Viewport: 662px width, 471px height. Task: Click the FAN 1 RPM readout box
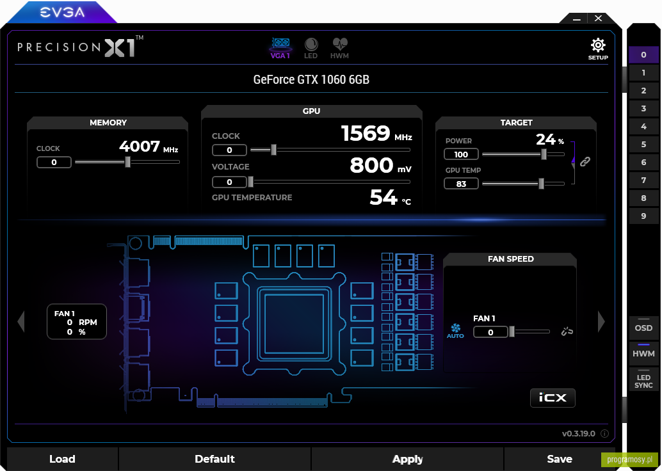pyautogui.click(x=77, y=322)
